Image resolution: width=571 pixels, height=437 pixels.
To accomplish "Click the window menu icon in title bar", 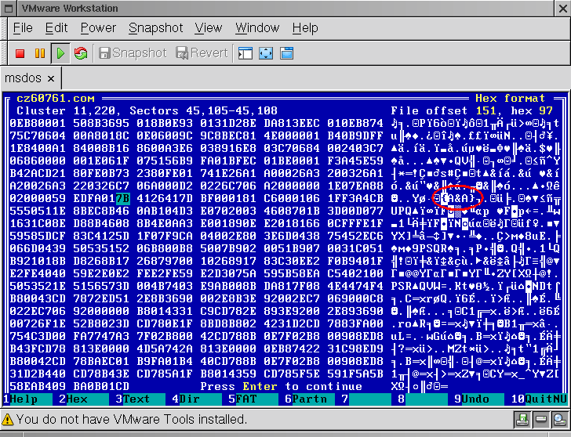I will (x=9, y=9).
